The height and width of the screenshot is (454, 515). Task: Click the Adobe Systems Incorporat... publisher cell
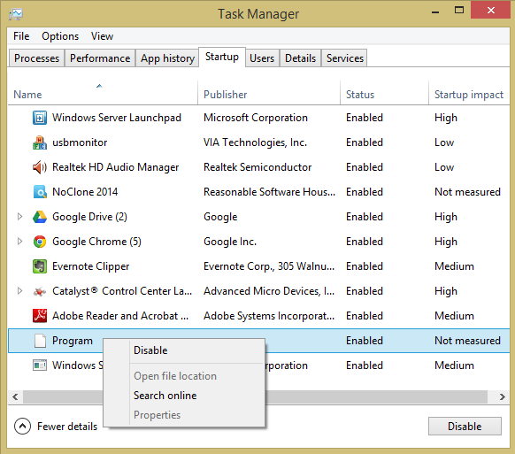(x=269, y=316)
